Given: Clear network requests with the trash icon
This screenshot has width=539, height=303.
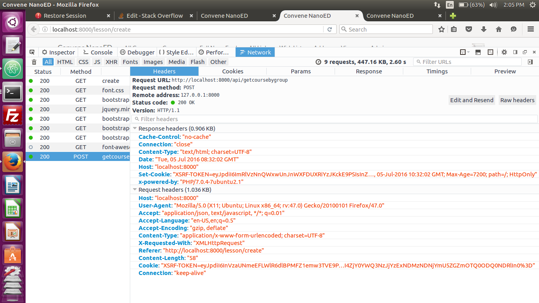Looking at the screenshot, I should (34, 62).
